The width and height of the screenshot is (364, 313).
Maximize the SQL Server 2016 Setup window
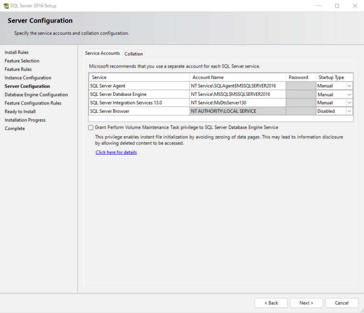(x=337, y=6)
